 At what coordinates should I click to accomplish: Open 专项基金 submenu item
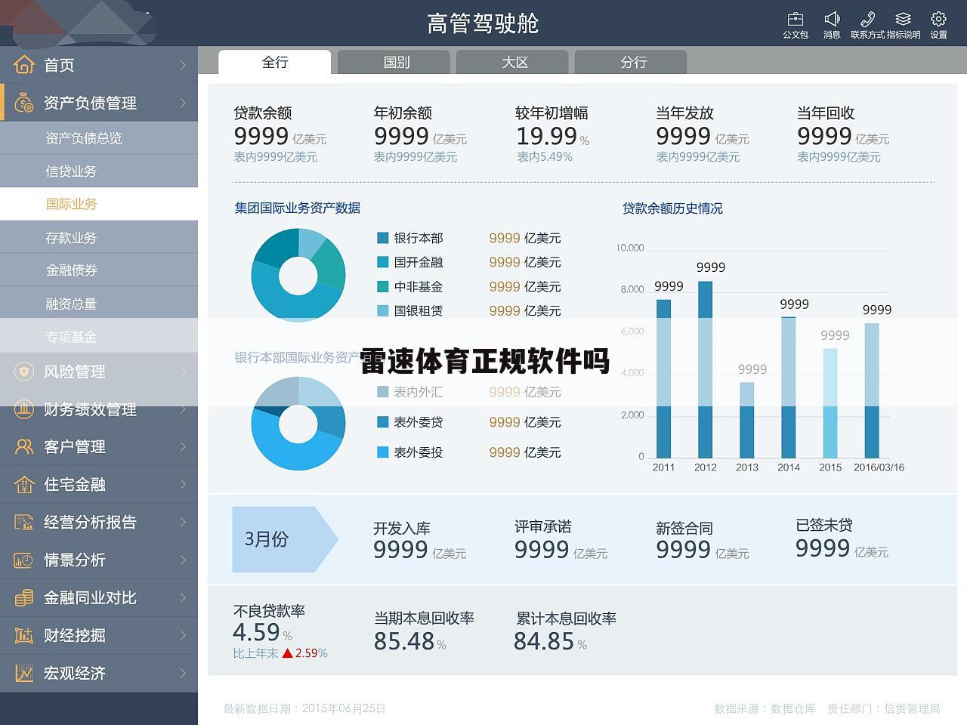pyautogui.click(x=99, y=337)
